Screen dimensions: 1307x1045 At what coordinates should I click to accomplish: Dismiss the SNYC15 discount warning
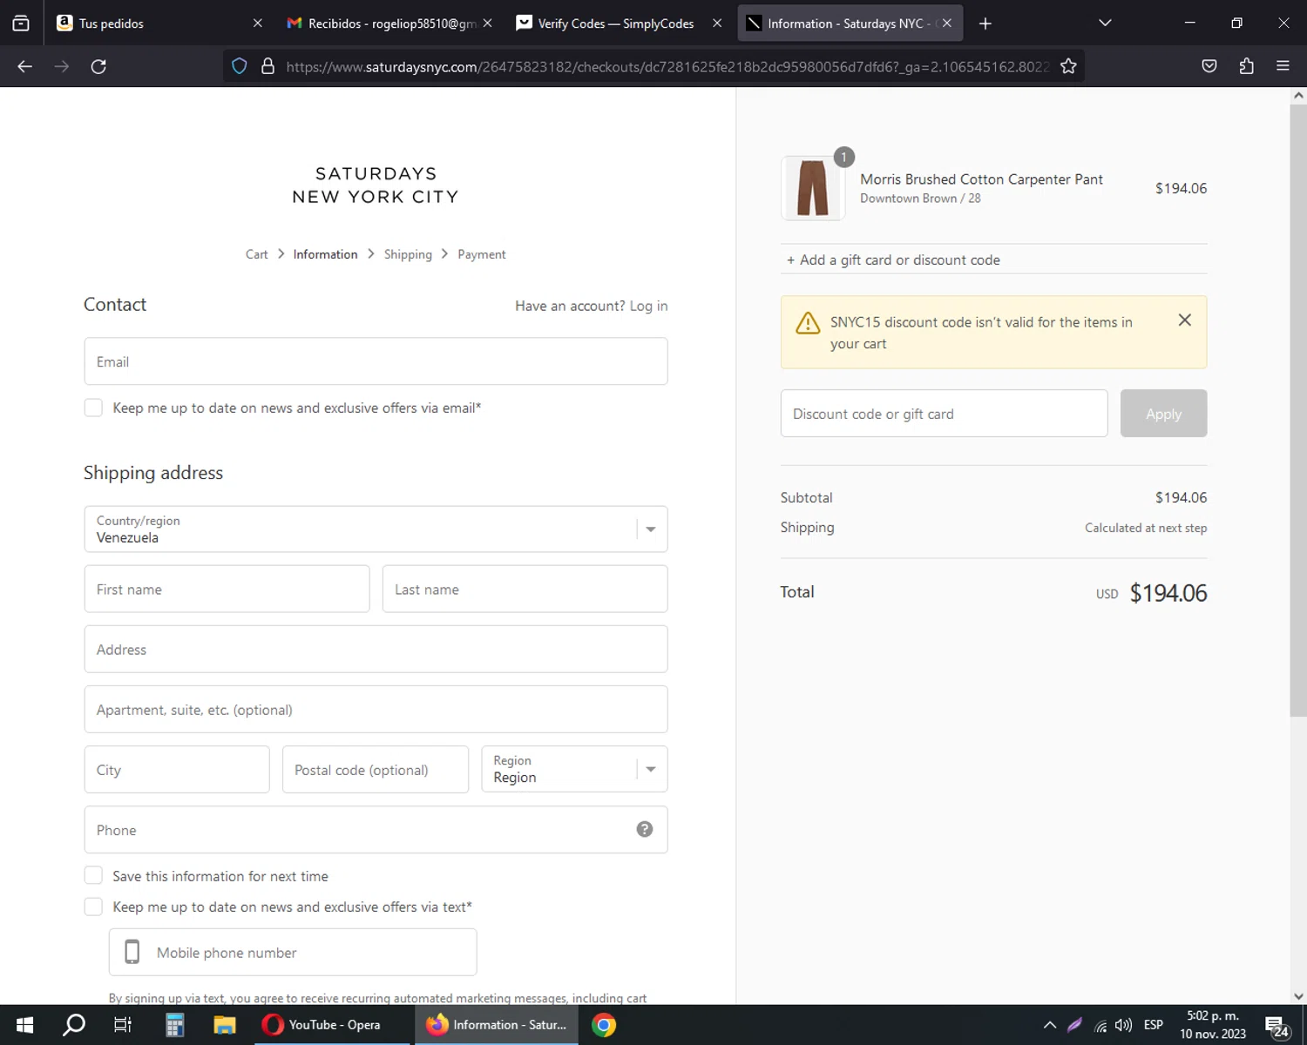point(1185,320)
